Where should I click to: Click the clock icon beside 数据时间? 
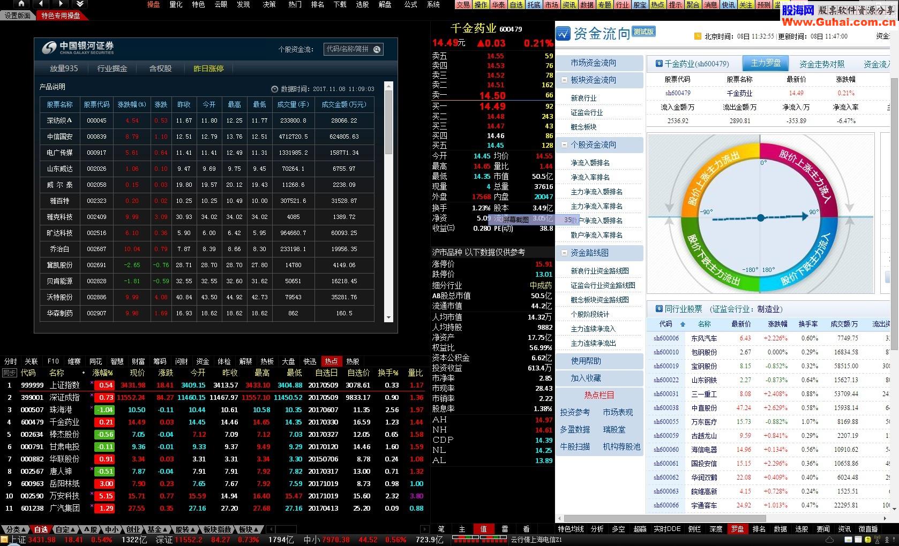coord(275,89)
